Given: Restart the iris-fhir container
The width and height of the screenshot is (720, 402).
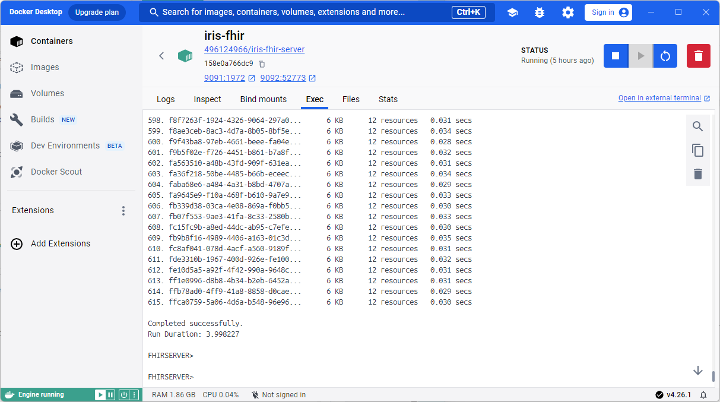Looking at the screenshot, I should pyautogui.click(x=665, y=56).
